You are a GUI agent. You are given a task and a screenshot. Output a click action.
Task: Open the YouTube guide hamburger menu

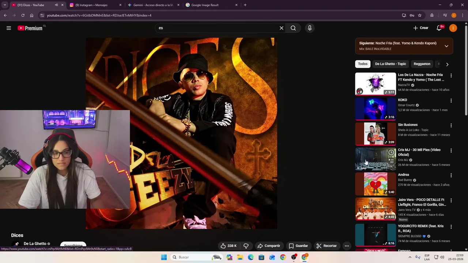pyautogui.click(x=9, y=28)
